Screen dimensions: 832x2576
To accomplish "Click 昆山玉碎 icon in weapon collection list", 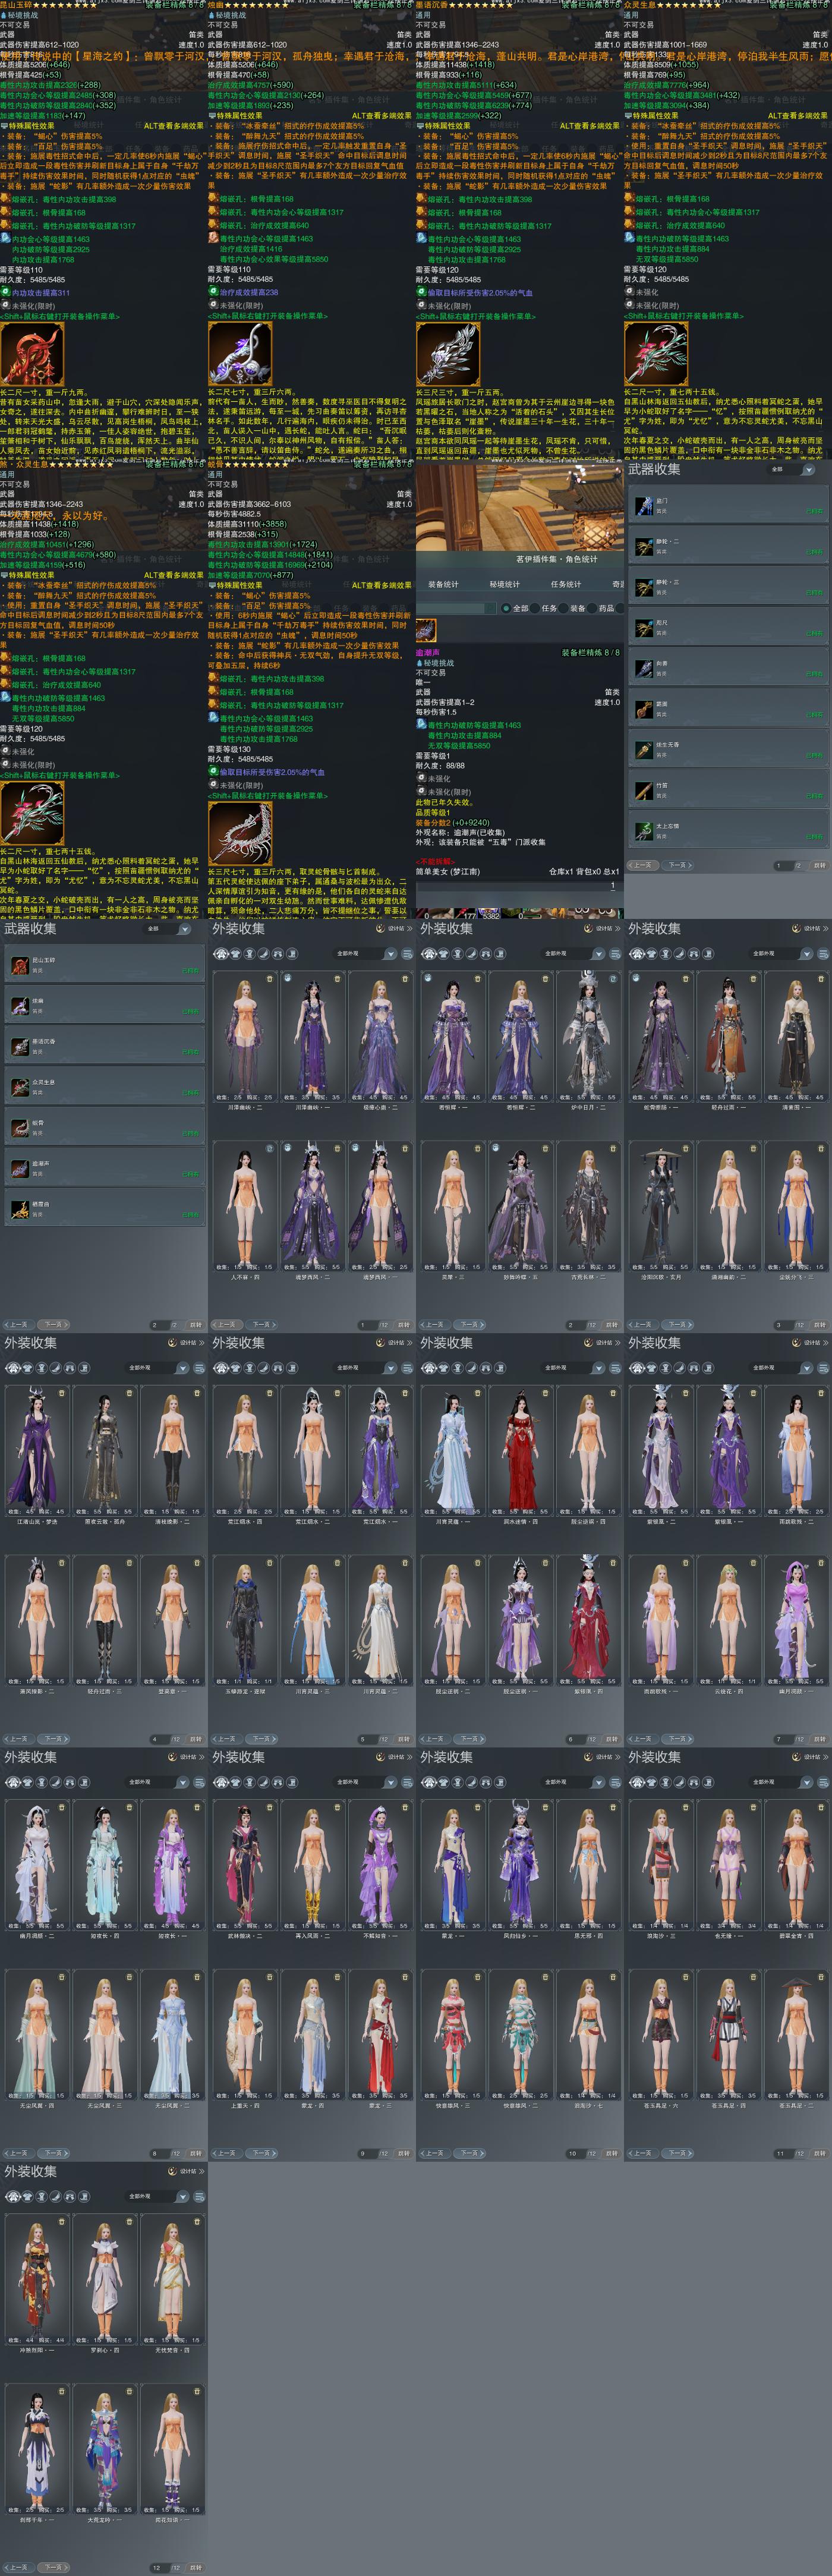I will [x=19, y=965].
